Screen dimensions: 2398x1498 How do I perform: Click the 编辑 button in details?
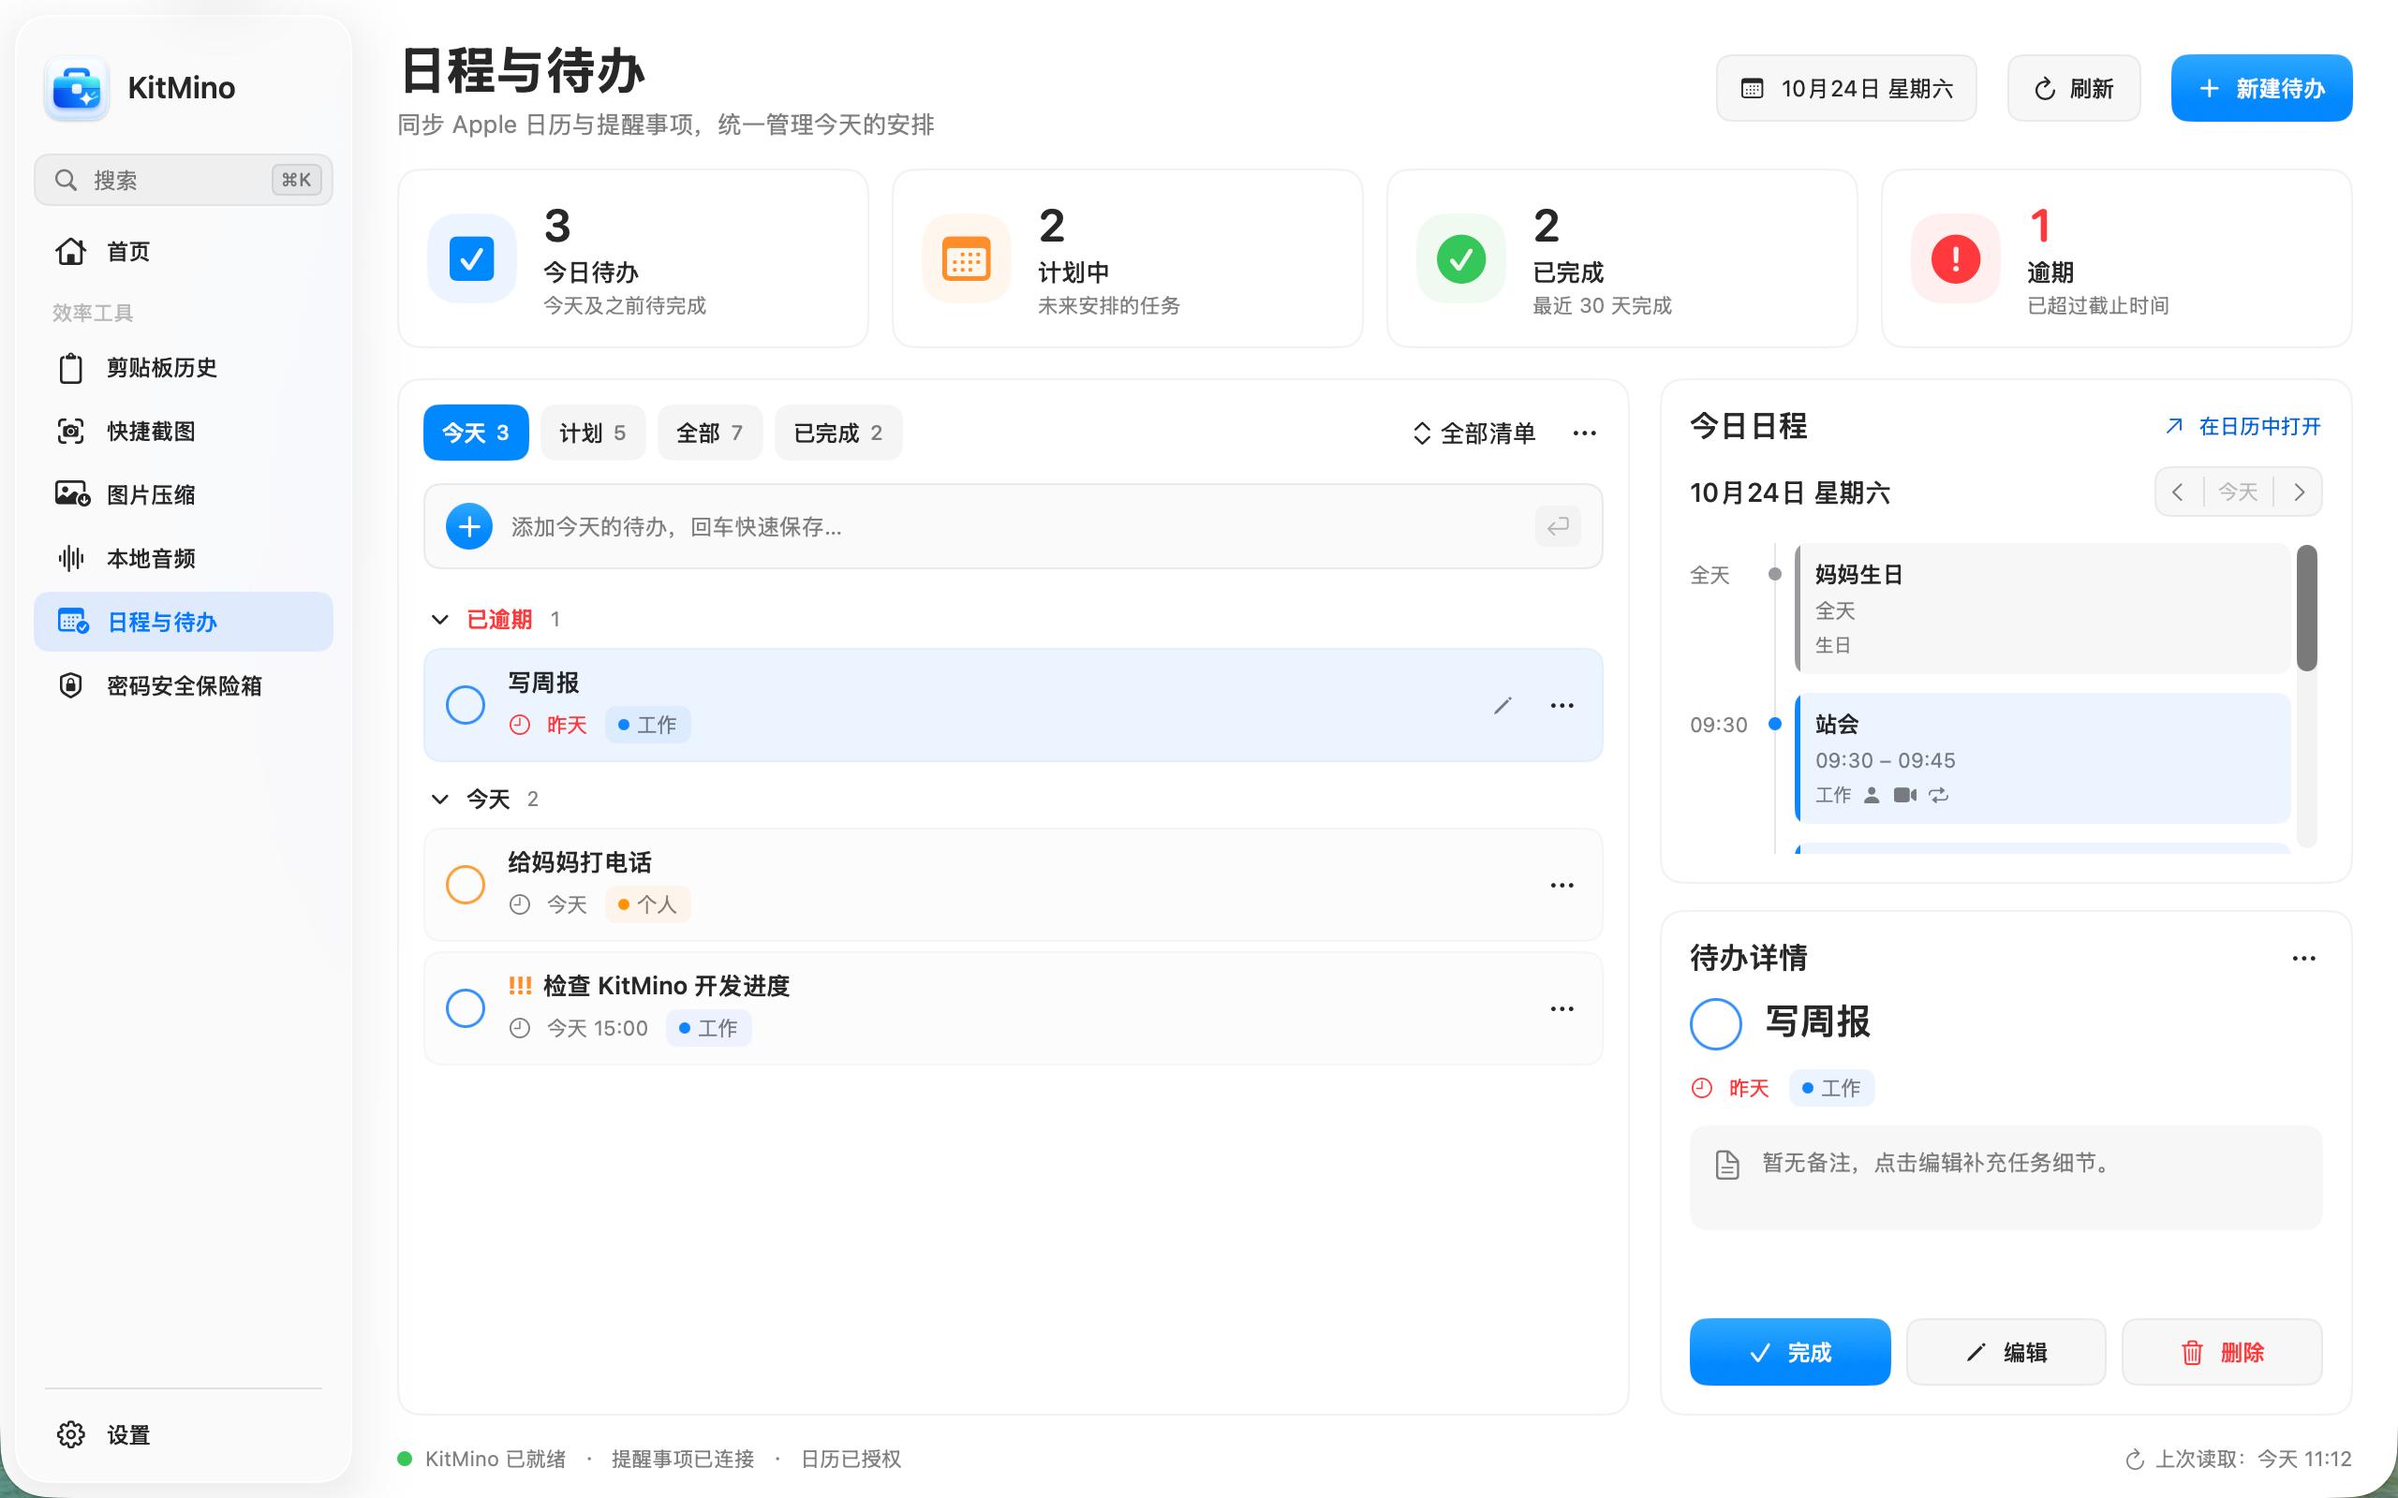2006,1352
